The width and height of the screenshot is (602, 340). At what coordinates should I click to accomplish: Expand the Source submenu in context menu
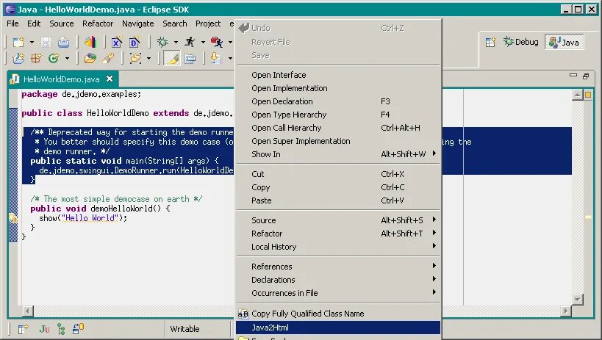pyautogui.click(x=338, y=220)
